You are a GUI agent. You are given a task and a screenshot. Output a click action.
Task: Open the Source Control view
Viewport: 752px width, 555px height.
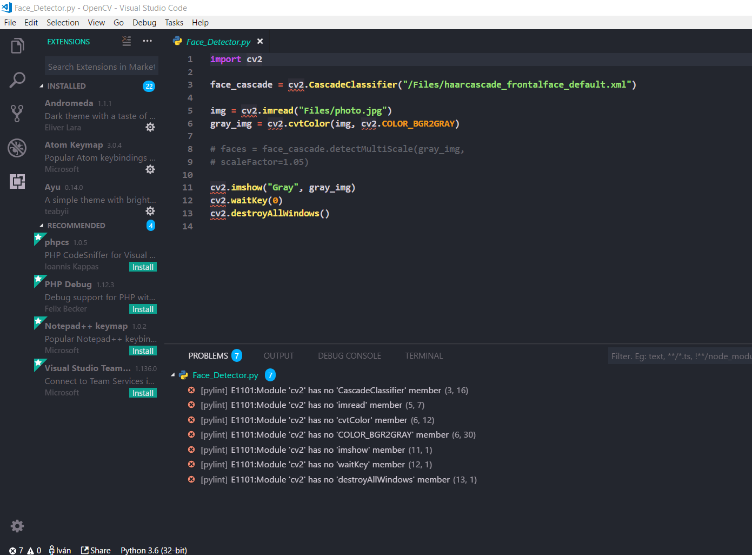[17, 113]
